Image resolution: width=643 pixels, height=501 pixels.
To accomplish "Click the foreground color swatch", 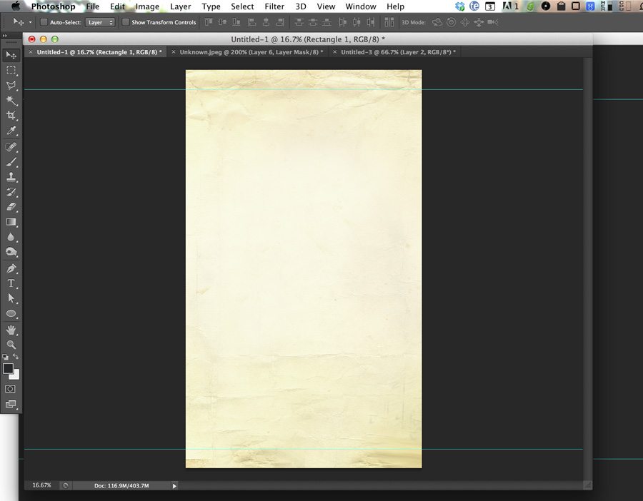I will (8, 369).
